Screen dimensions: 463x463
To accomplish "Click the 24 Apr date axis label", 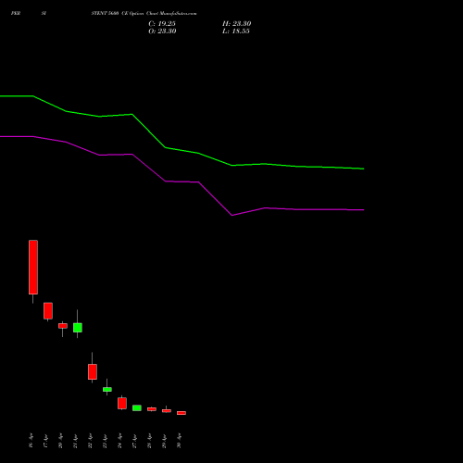I will pos(119,441).
